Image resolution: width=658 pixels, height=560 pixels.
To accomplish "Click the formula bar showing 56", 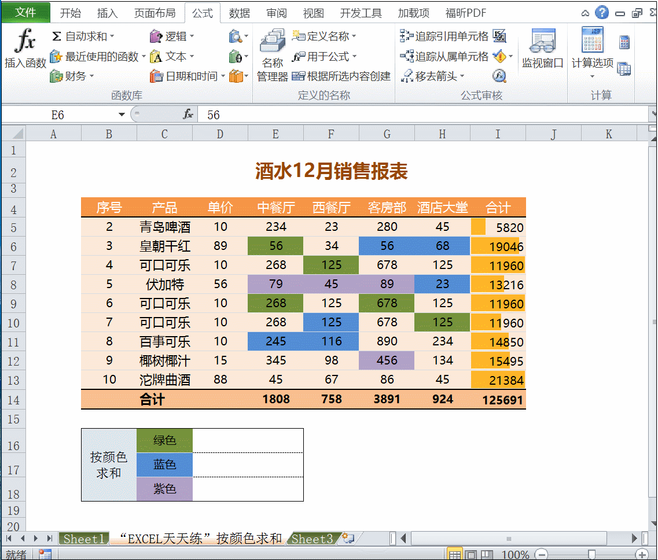I will (x=424, y=115).
